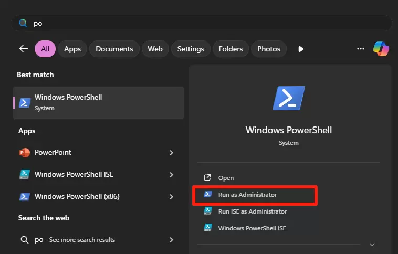Click the Windows PowerShell ISE icon in Apps

(x=24, y=175)
